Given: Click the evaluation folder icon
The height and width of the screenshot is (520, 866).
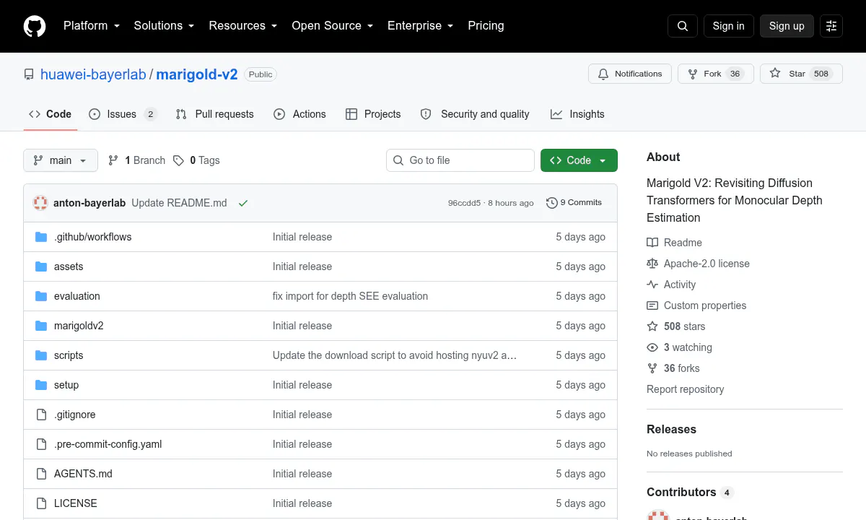Looking at the screenshot, I should coord(41,296).
